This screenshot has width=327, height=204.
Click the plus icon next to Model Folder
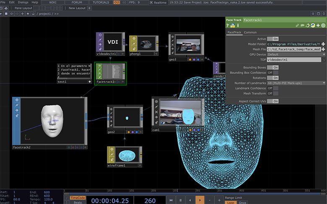coord(323,44)
